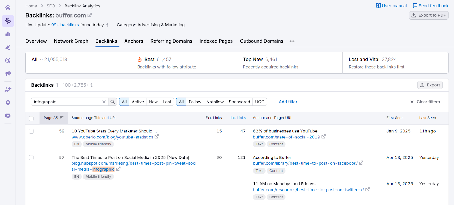Open the Send feedback link
Screen dimensions: 454x205
point(430,6)
